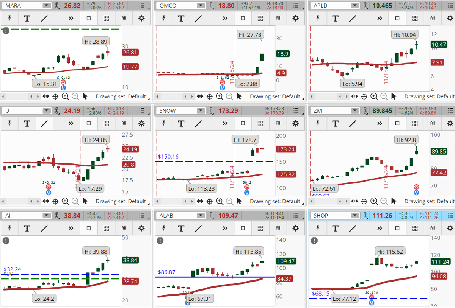Open the APLD symbol dropdown arrow
Screen dimensions: 455x308
click(355, 5)
